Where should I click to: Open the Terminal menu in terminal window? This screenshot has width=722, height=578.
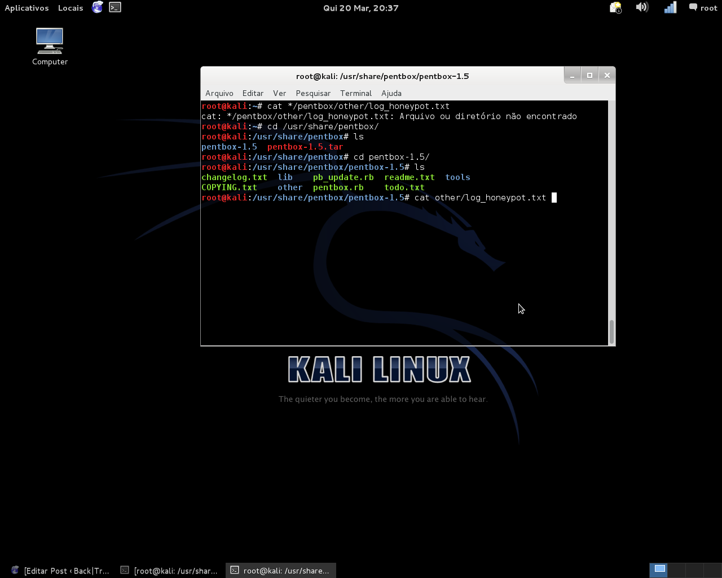pyautogui.click(x=356, y=93)
